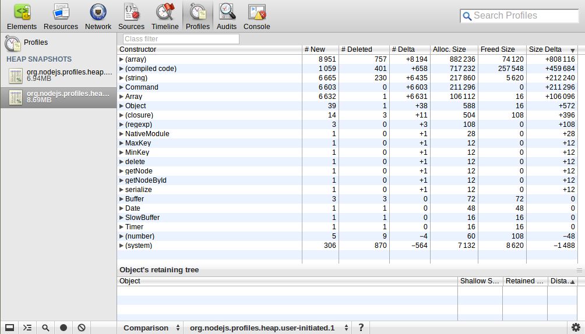
Task: Select the MinKey row text
Action: (137, 152)
